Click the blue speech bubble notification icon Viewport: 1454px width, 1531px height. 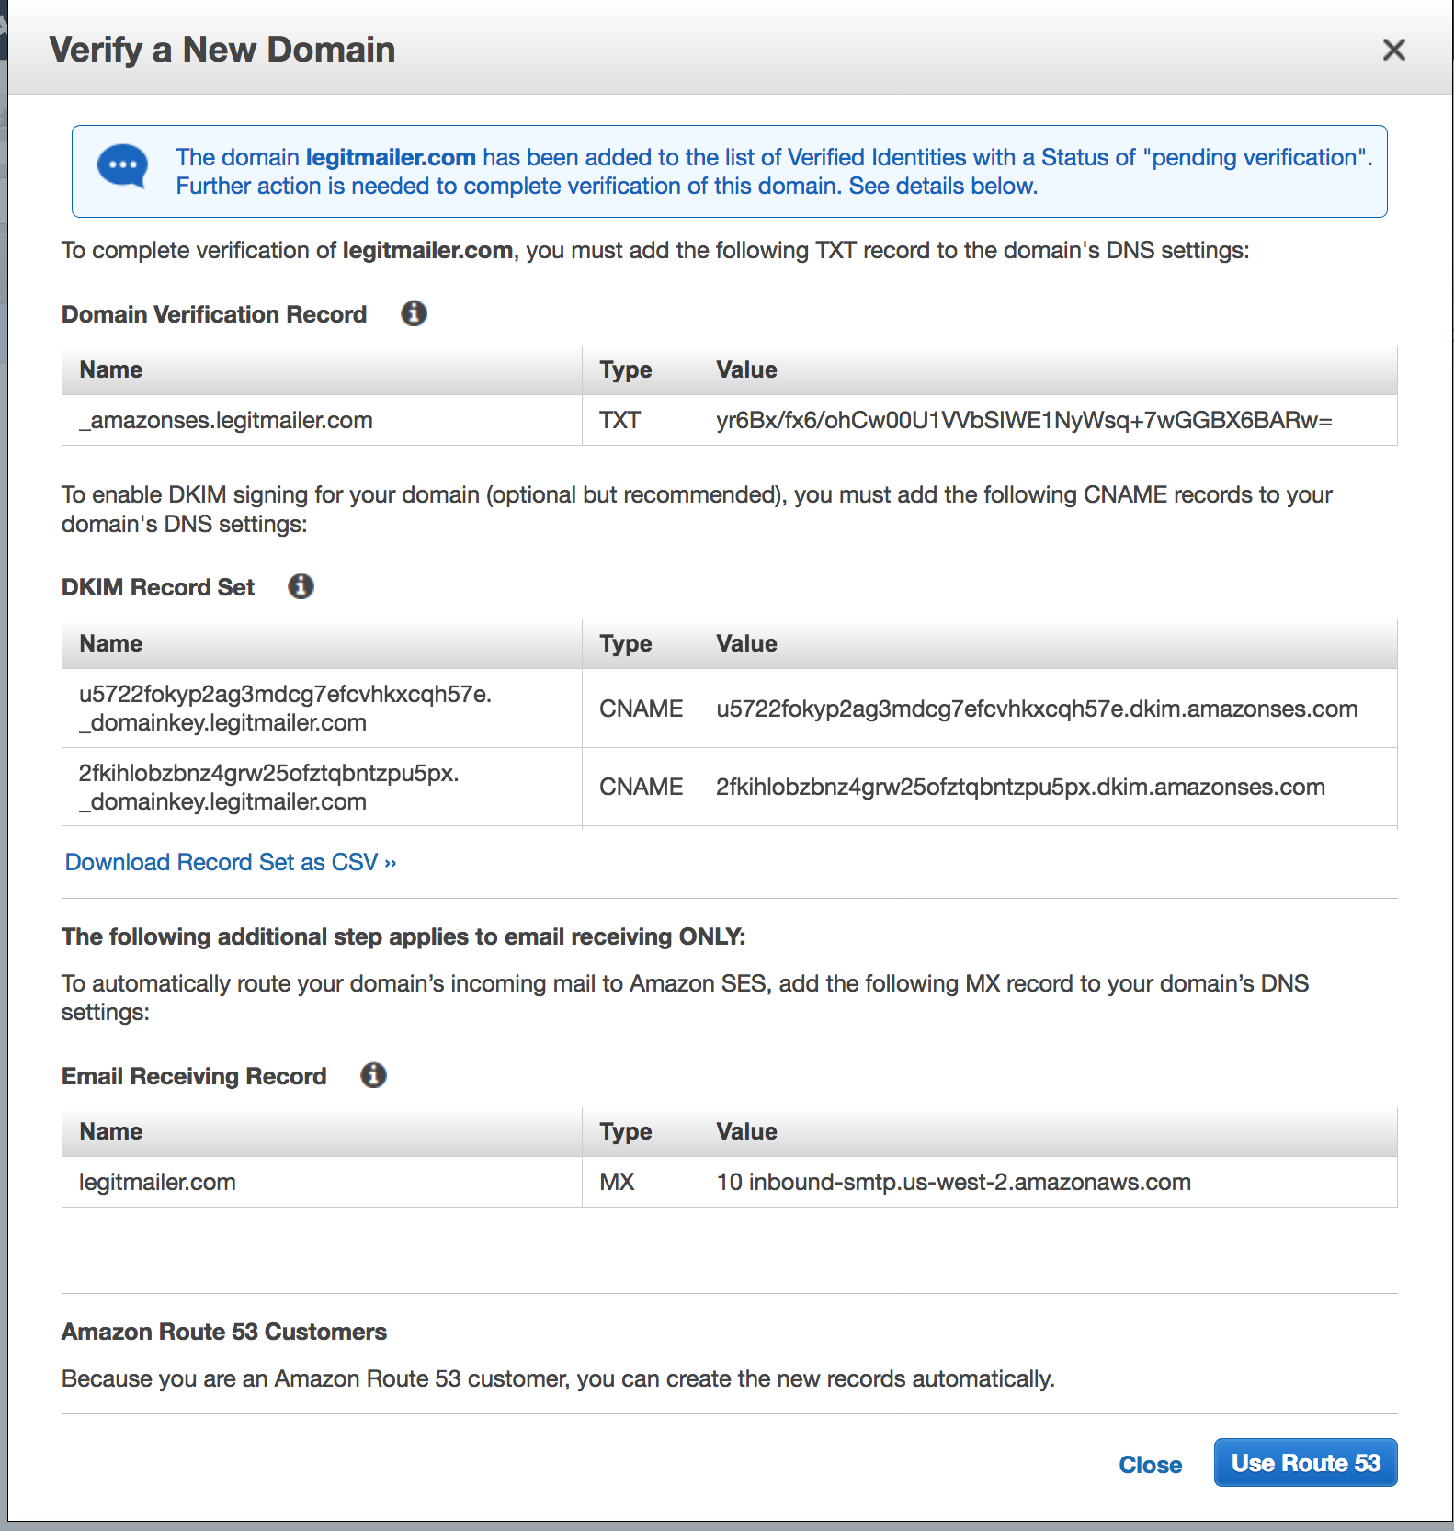point(122,166)
